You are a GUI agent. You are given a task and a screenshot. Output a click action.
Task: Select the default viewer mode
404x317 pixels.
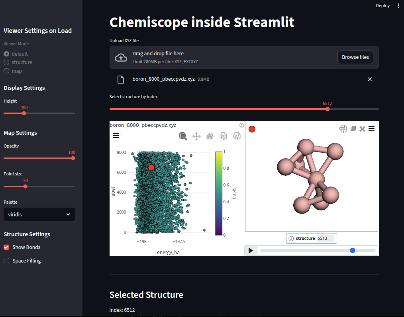click(6, 54)
